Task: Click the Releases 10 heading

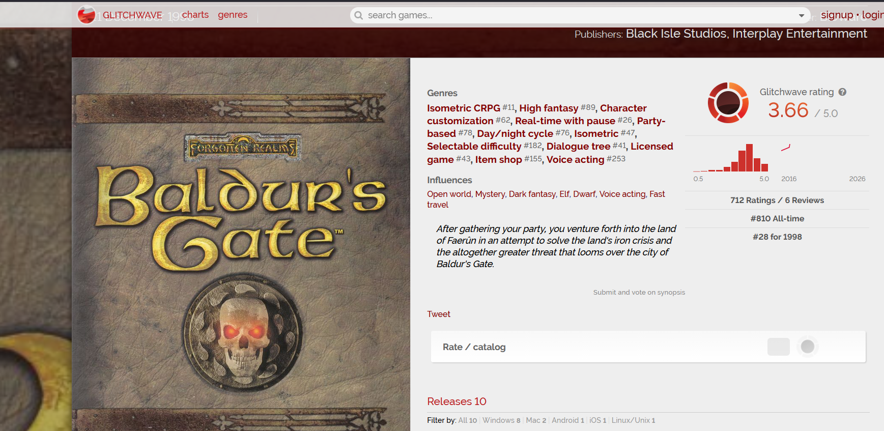Action: click(x=457, y=401)
